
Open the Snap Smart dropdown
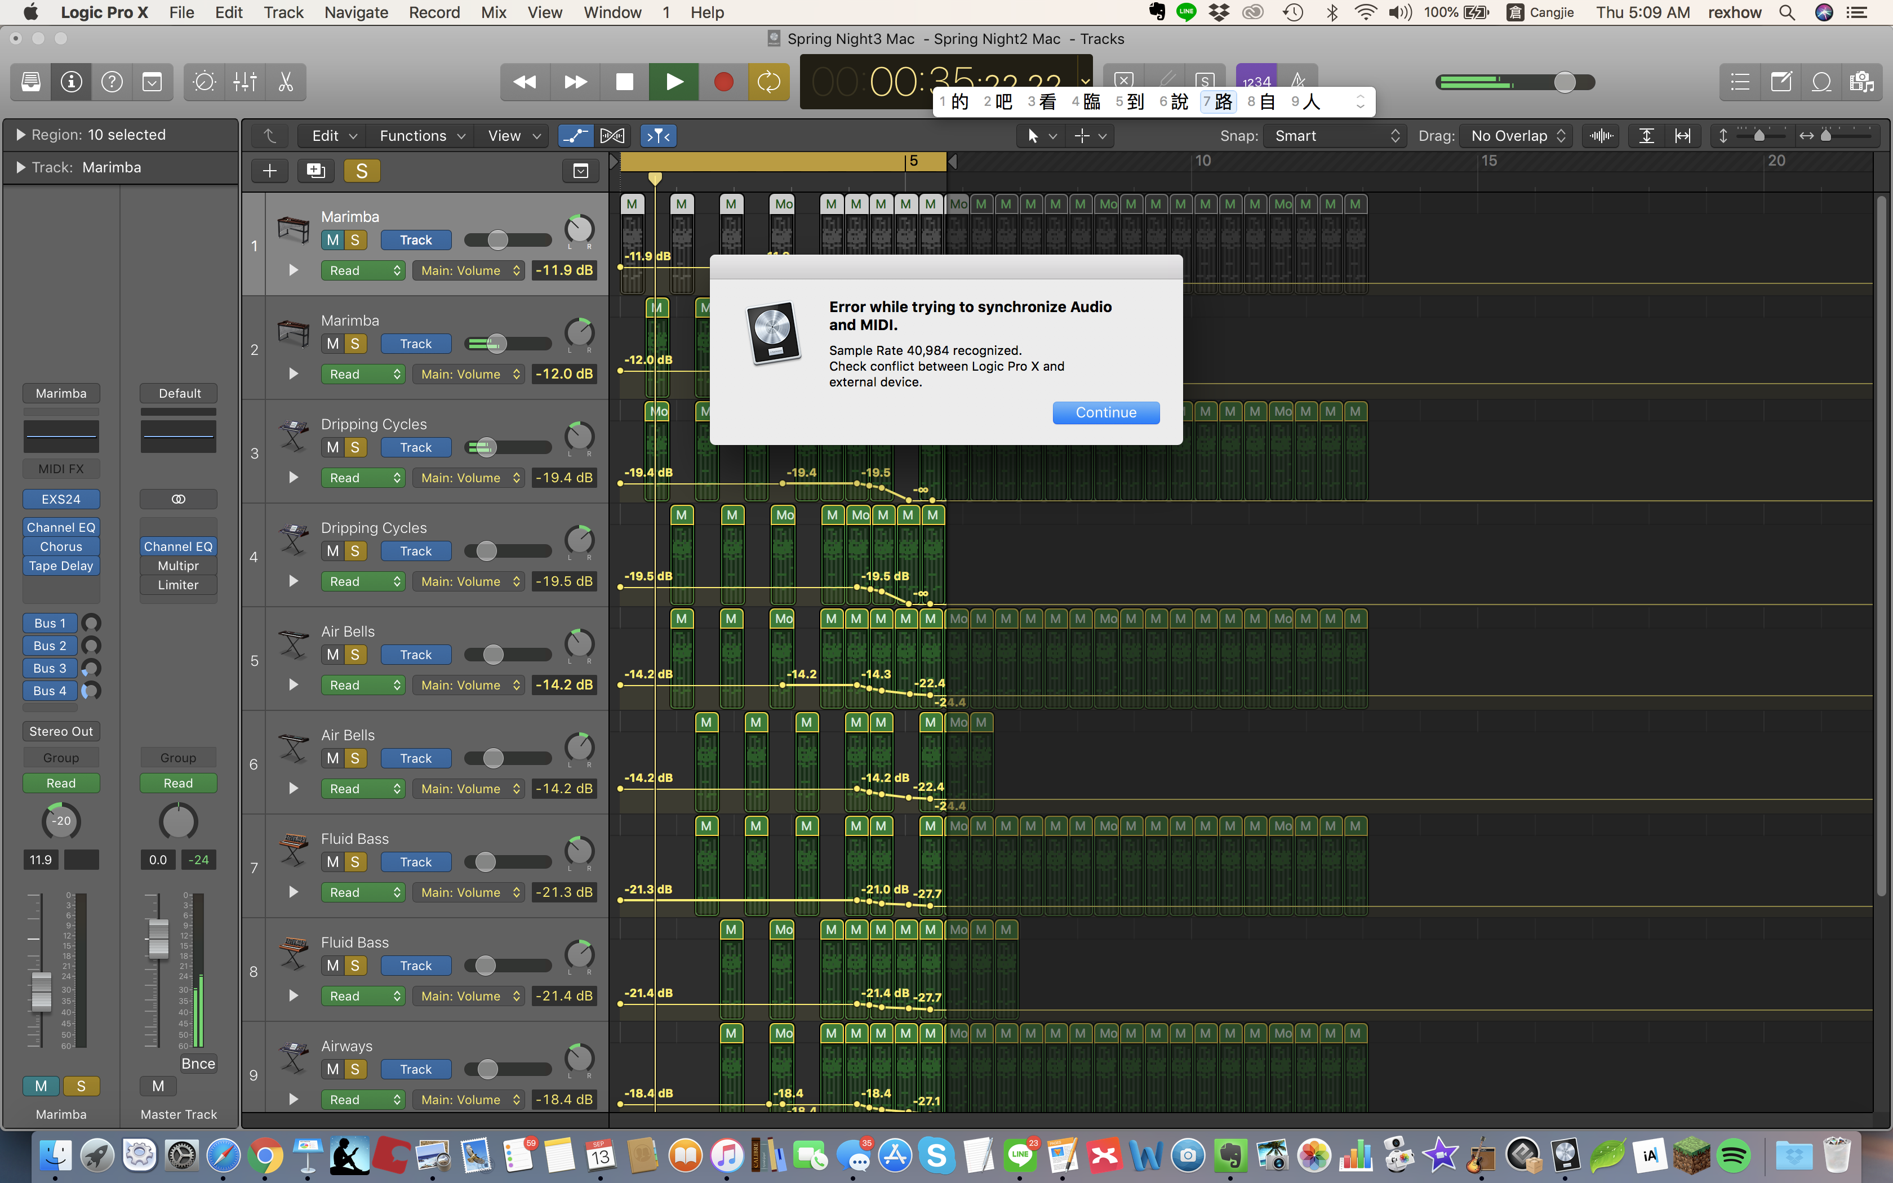[1335, 136]
